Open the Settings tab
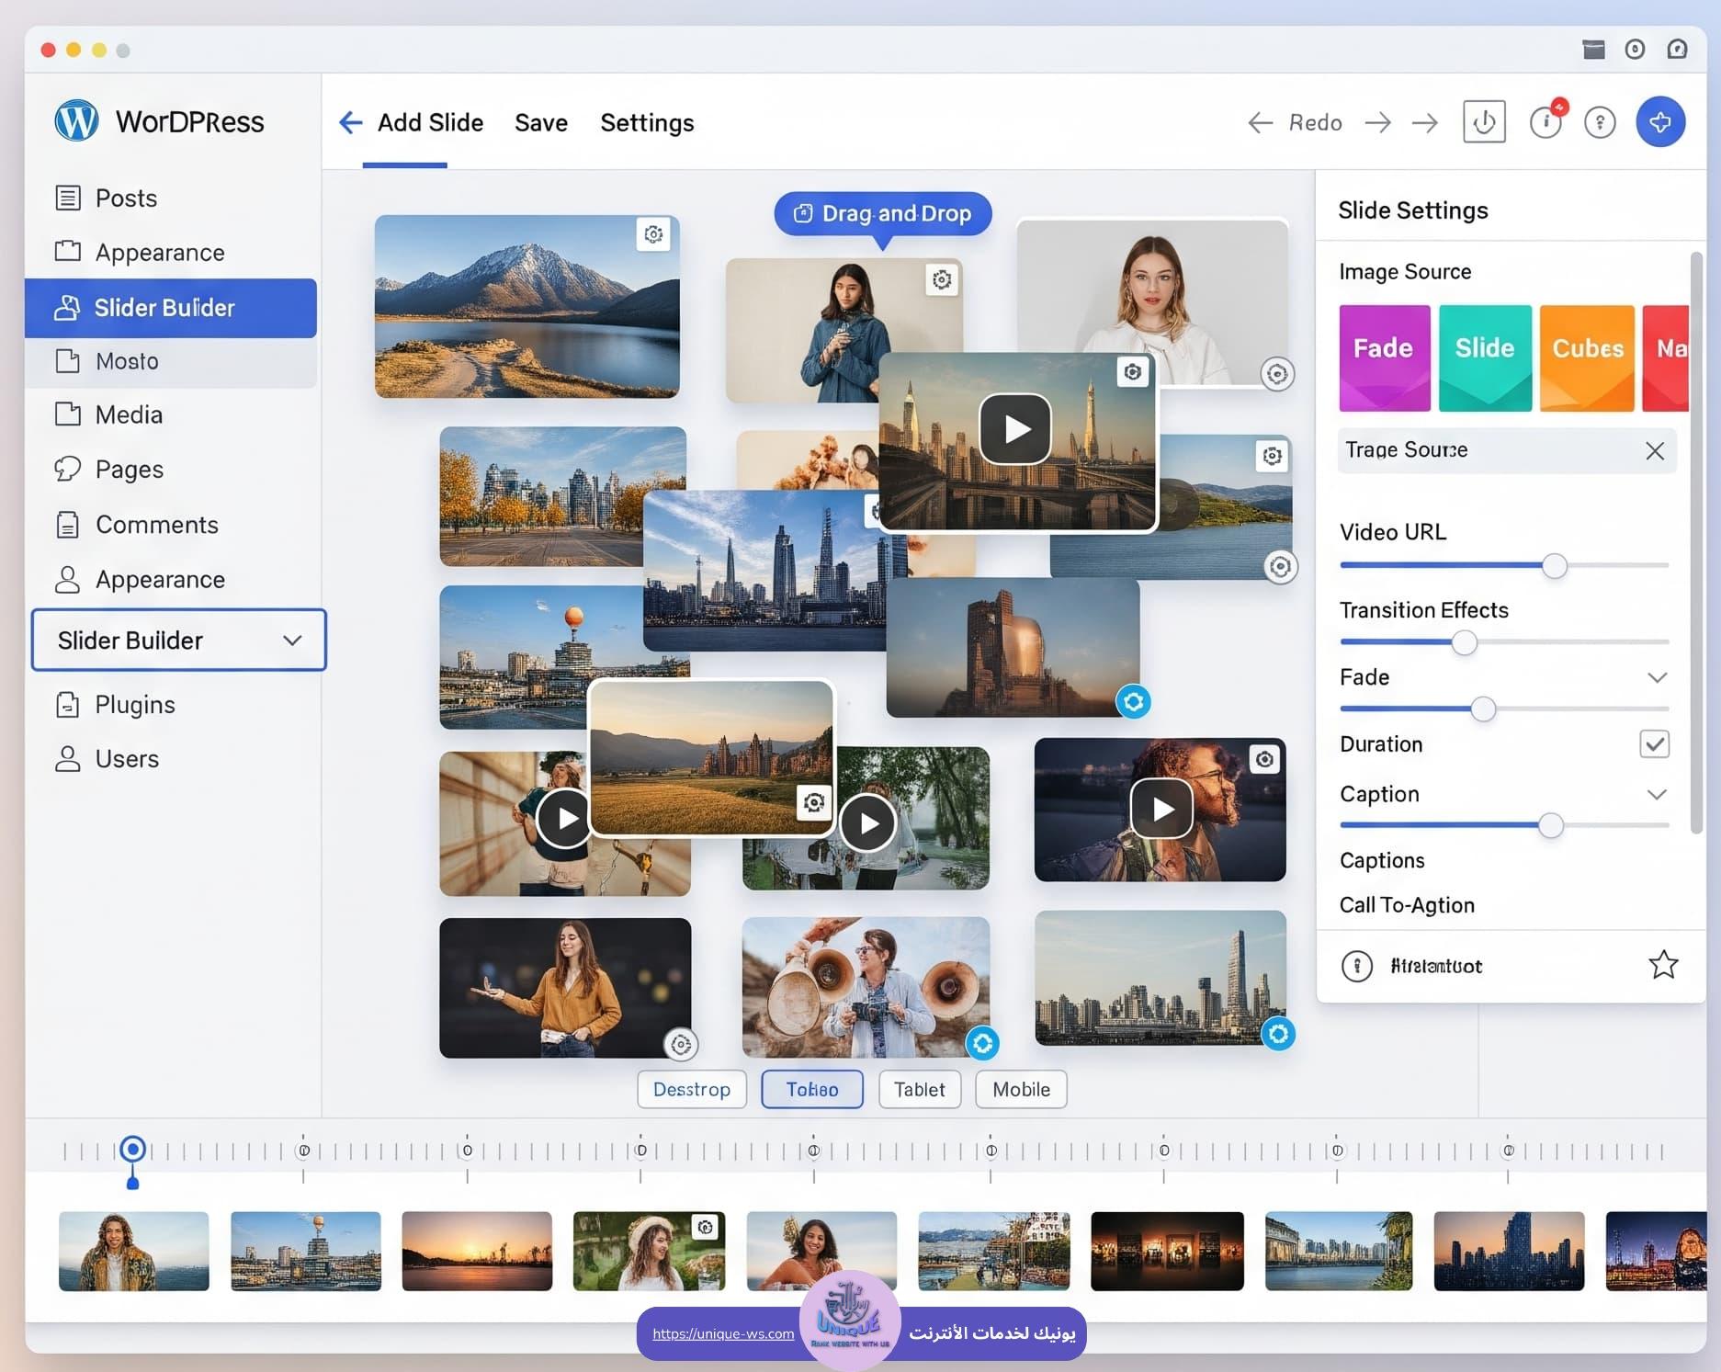Viewport: 1721px width, 1372px height. 647,122
